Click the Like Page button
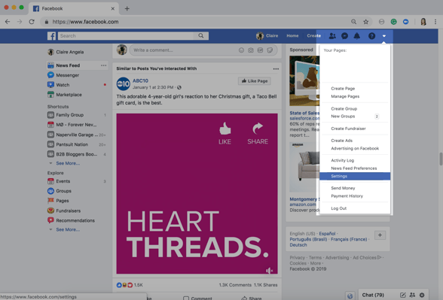The height and width of the screenshot is (300, 443). point(255,81)
